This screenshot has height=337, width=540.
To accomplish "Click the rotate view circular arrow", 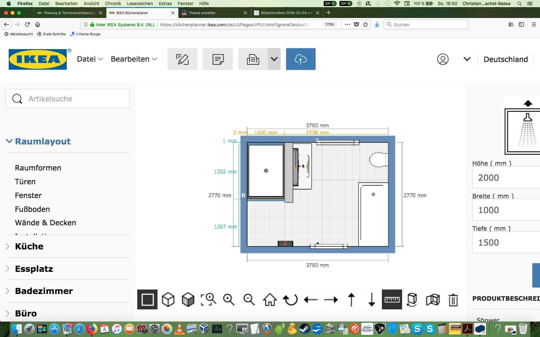I will click(x=290, y=299).
